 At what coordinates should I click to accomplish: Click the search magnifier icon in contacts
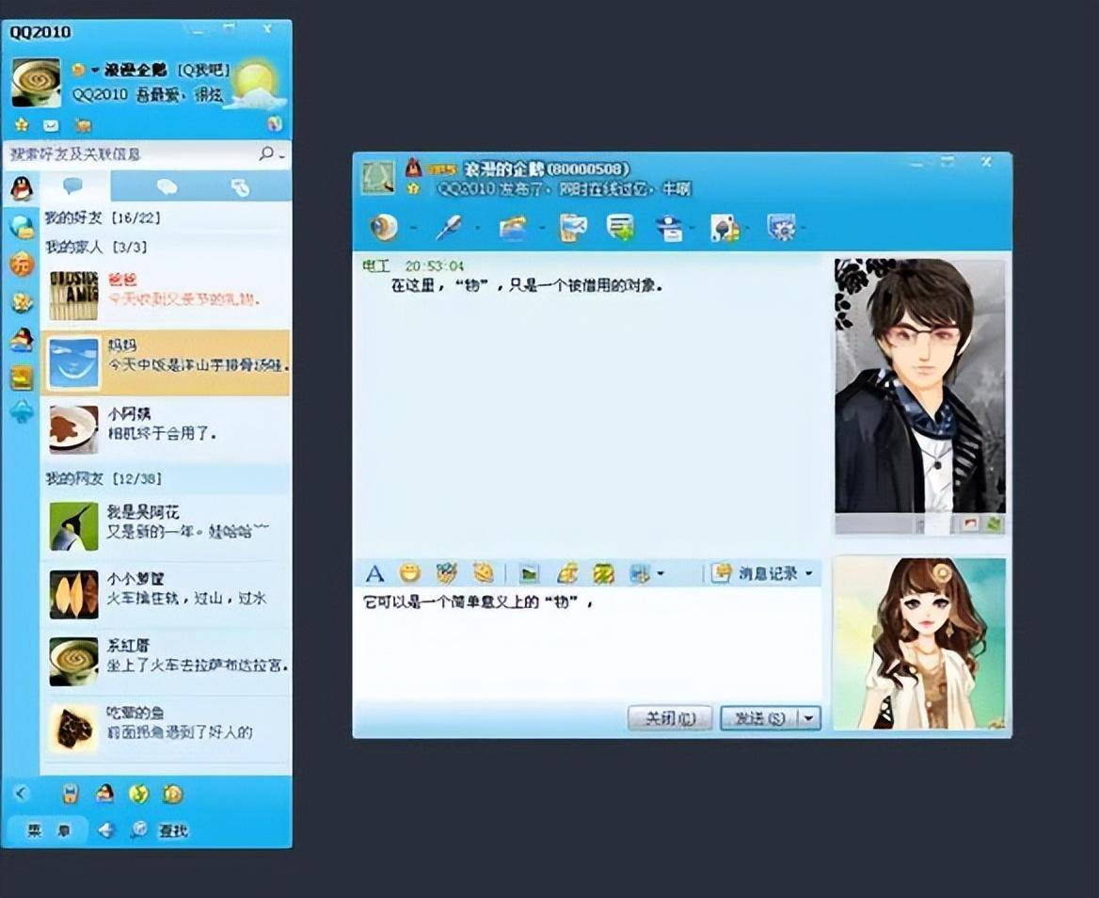(x=268, y=153)
